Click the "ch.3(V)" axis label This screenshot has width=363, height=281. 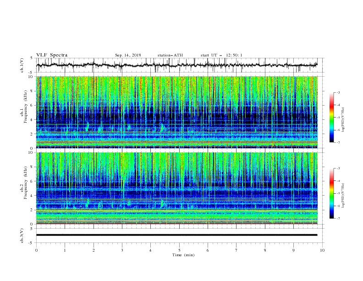pyautogui.click(x=22, y=236)
